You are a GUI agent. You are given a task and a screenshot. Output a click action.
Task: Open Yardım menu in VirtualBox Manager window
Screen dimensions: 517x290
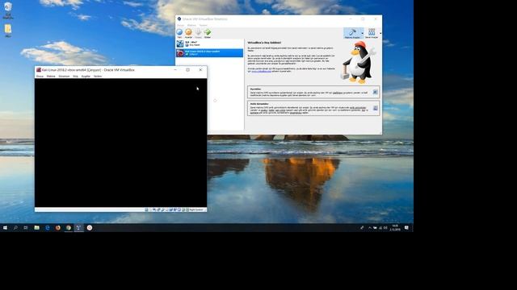[x=203, y=25]
